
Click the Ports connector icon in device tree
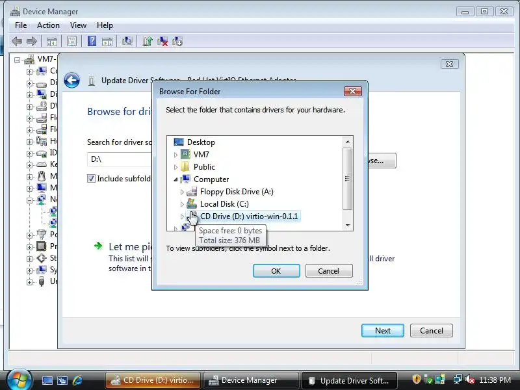point(42,234)
